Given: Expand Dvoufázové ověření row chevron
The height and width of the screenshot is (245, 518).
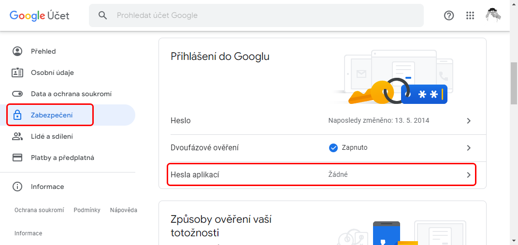Looking at the screenshot, I should tap(468, 148).
